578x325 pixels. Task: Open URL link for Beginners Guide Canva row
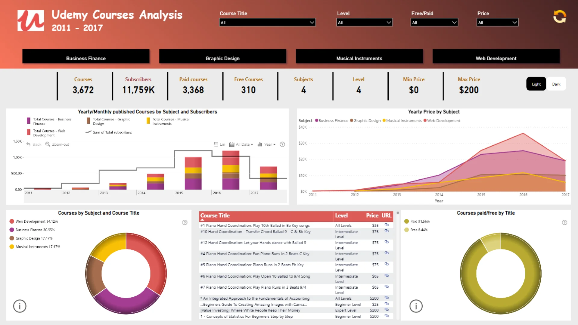pyautogui.click(x=387, y=304)
